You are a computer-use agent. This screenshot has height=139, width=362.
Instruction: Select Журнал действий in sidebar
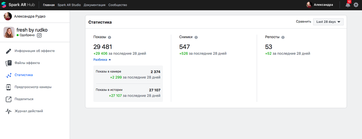pyautogui.click(x=29, y=111)
